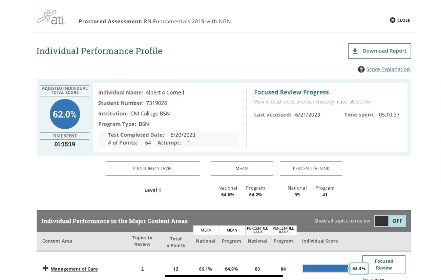The image size is (441, 280).
Task: Expand Management of Care with plus icon
Action: point(45,268)
